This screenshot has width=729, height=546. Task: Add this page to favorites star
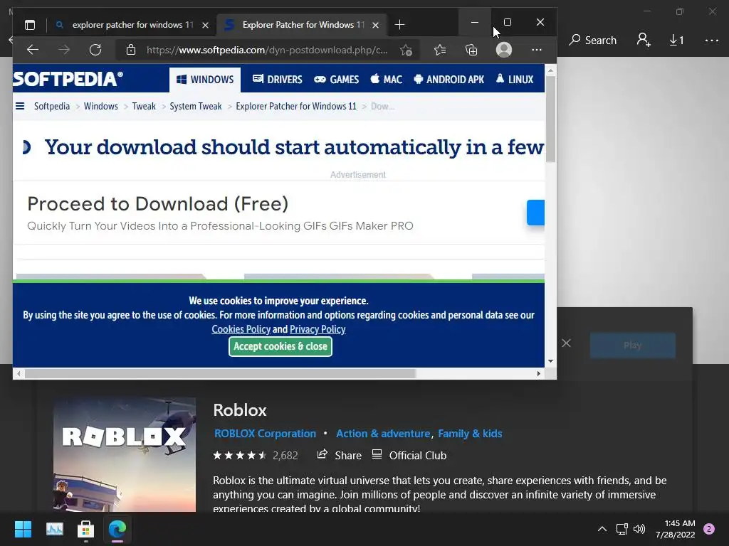tap(406, 50)
